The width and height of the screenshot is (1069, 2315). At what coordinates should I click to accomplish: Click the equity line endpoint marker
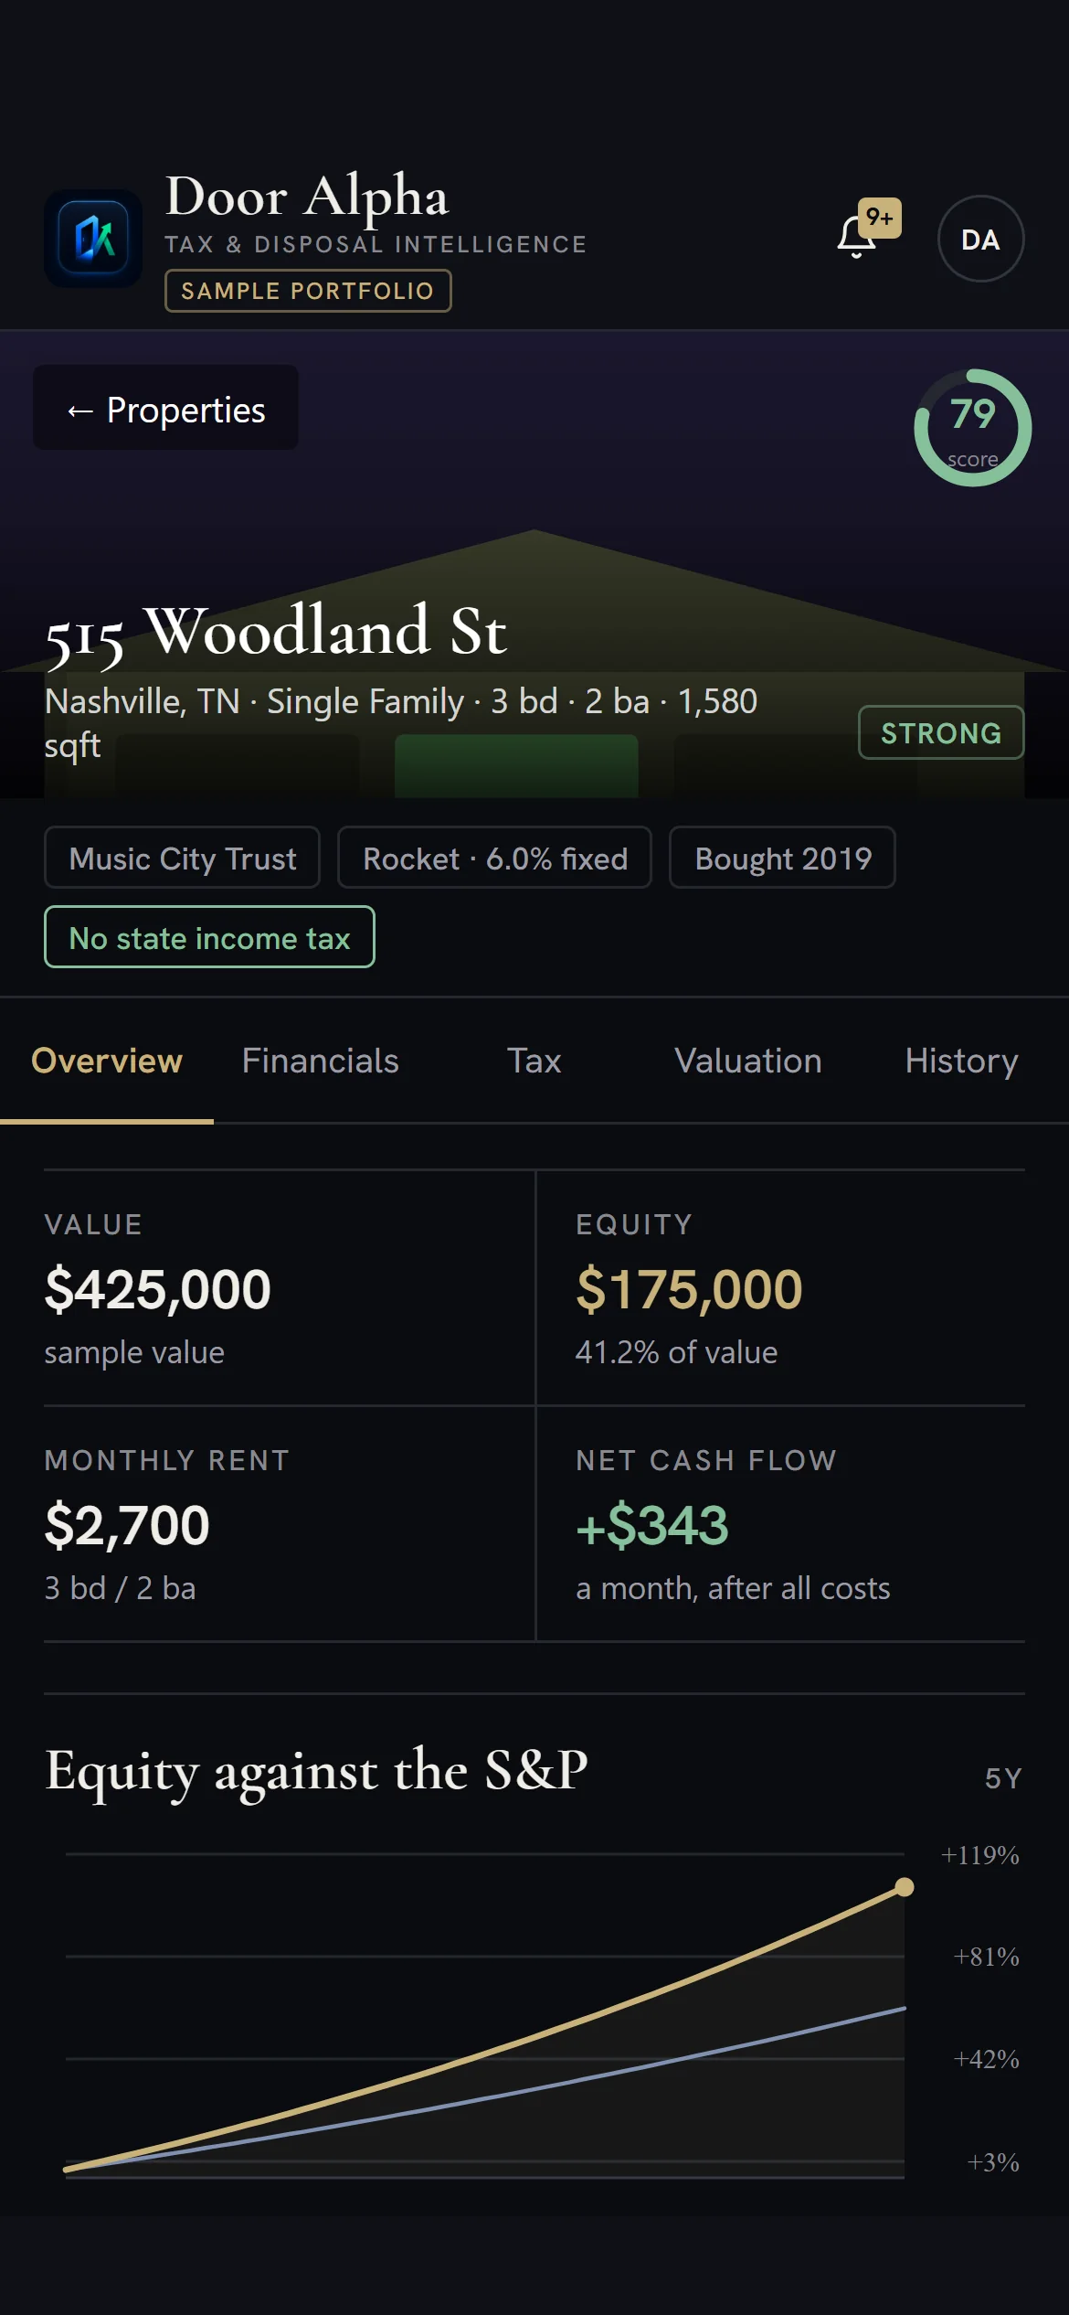pos(905,1887)
